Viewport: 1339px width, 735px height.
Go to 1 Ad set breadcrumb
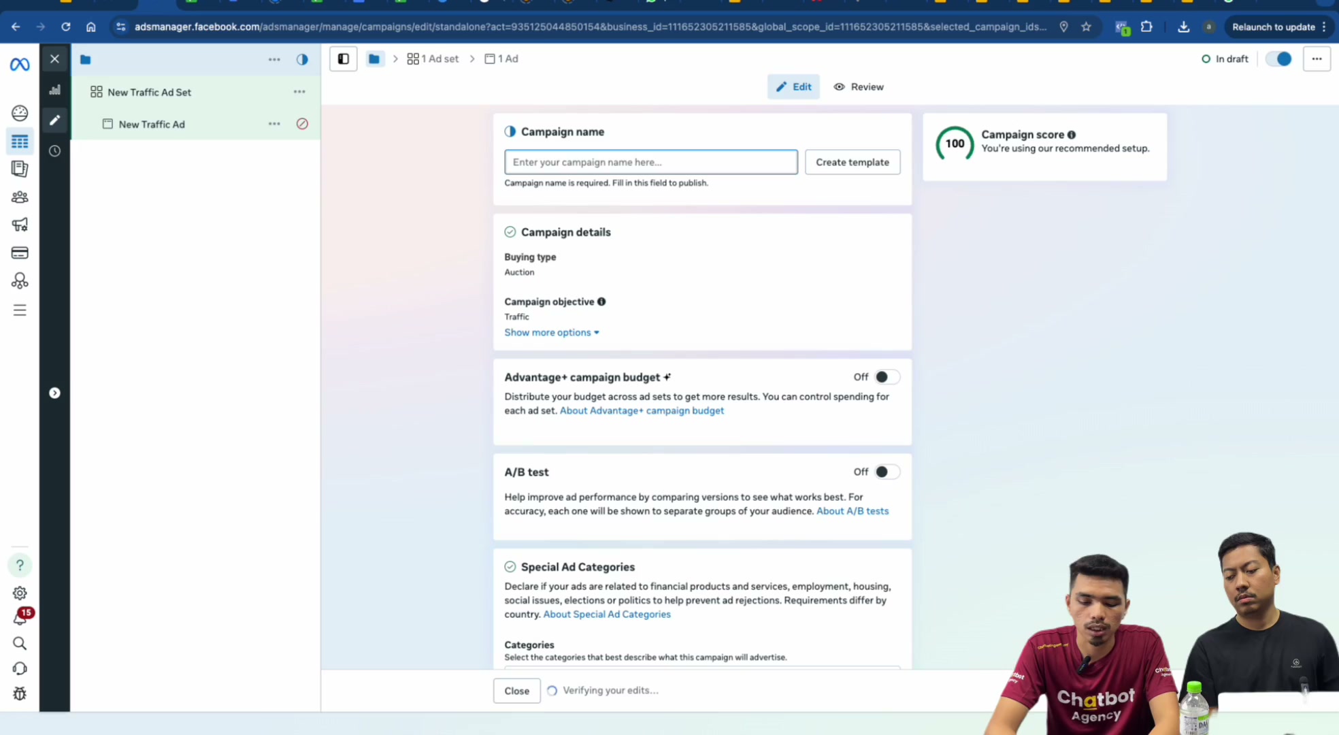click(433, 59)
